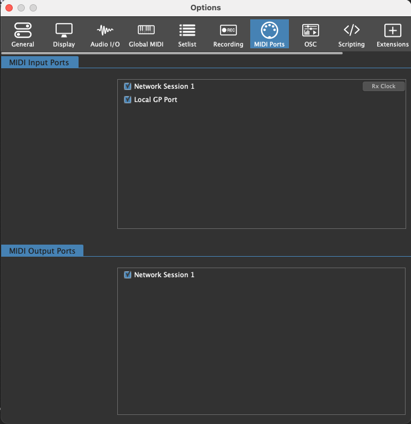Click the MIDI Input Ports header tab
The image size is (411, 424).
[x=39, y=62]
